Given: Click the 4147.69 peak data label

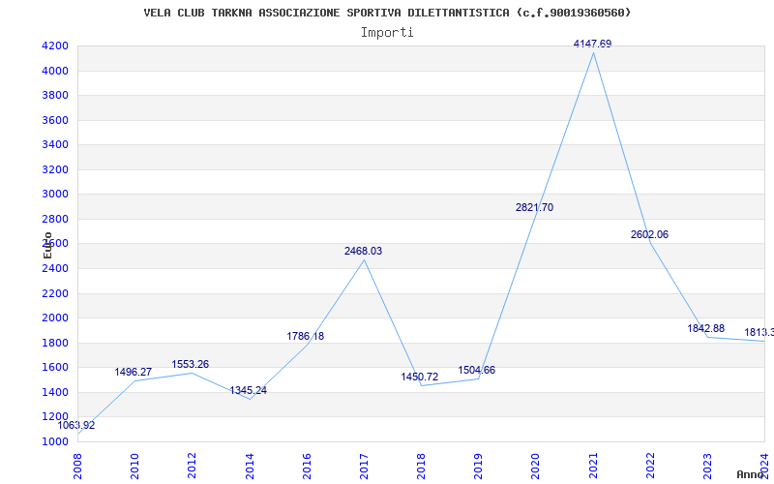Looking at the screenshot, I should pos(592,44).
